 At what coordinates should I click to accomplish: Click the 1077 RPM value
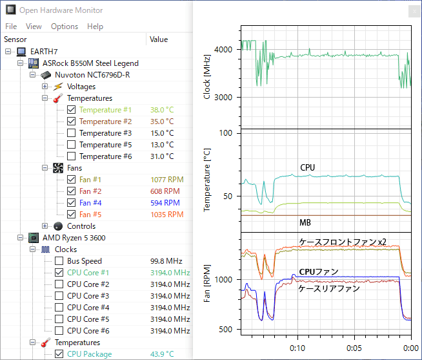click(167, 180)
